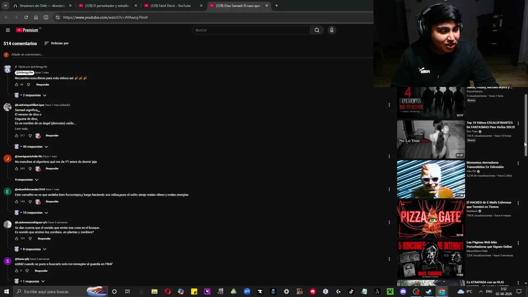Like the pinned comment by @Aidengg-l4e

click(x=16, y=85)
